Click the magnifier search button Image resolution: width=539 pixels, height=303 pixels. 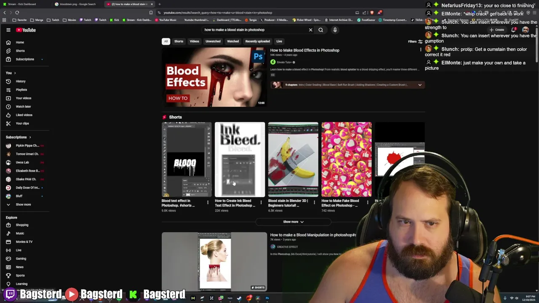click(321, 30)
